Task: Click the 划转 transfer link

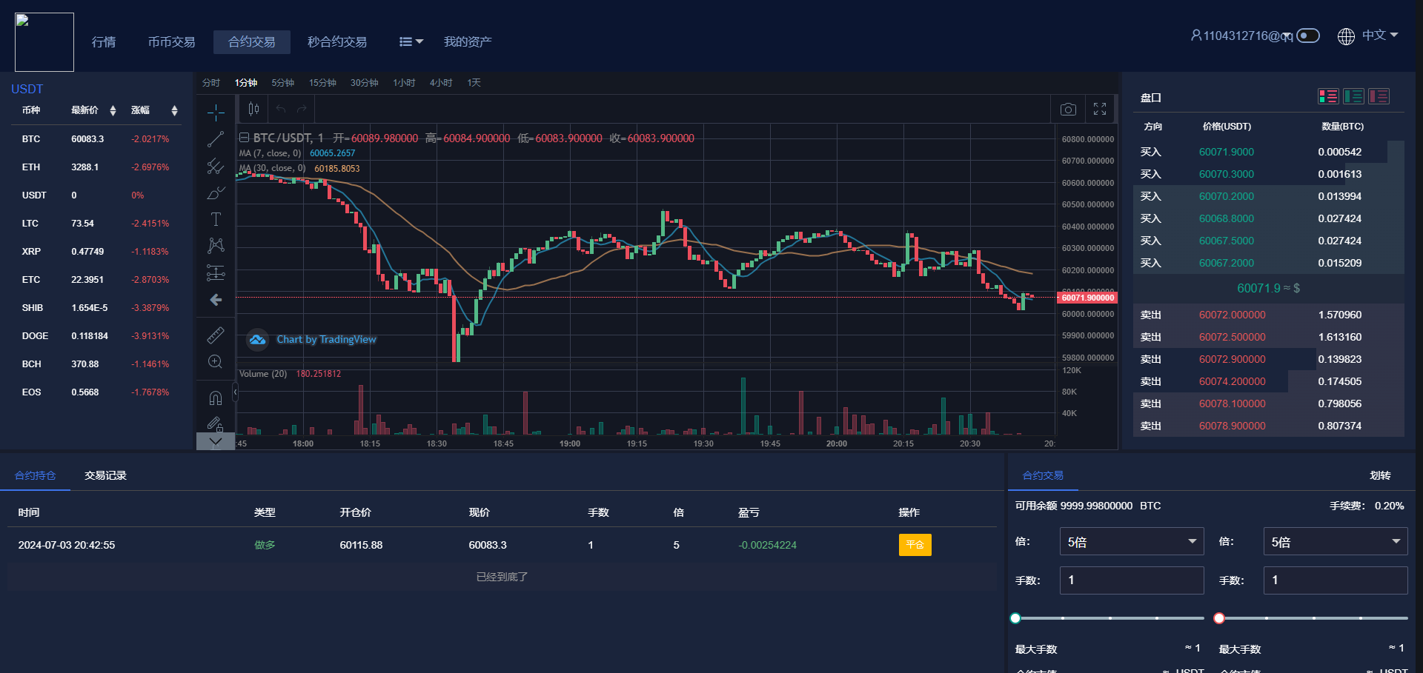Action: pyautogui.click(x=1380, y=475)
